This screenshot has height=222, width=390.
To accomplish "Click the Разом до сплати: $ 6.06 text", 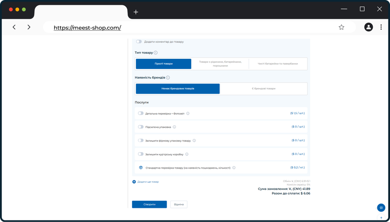I will pos(291,193).
